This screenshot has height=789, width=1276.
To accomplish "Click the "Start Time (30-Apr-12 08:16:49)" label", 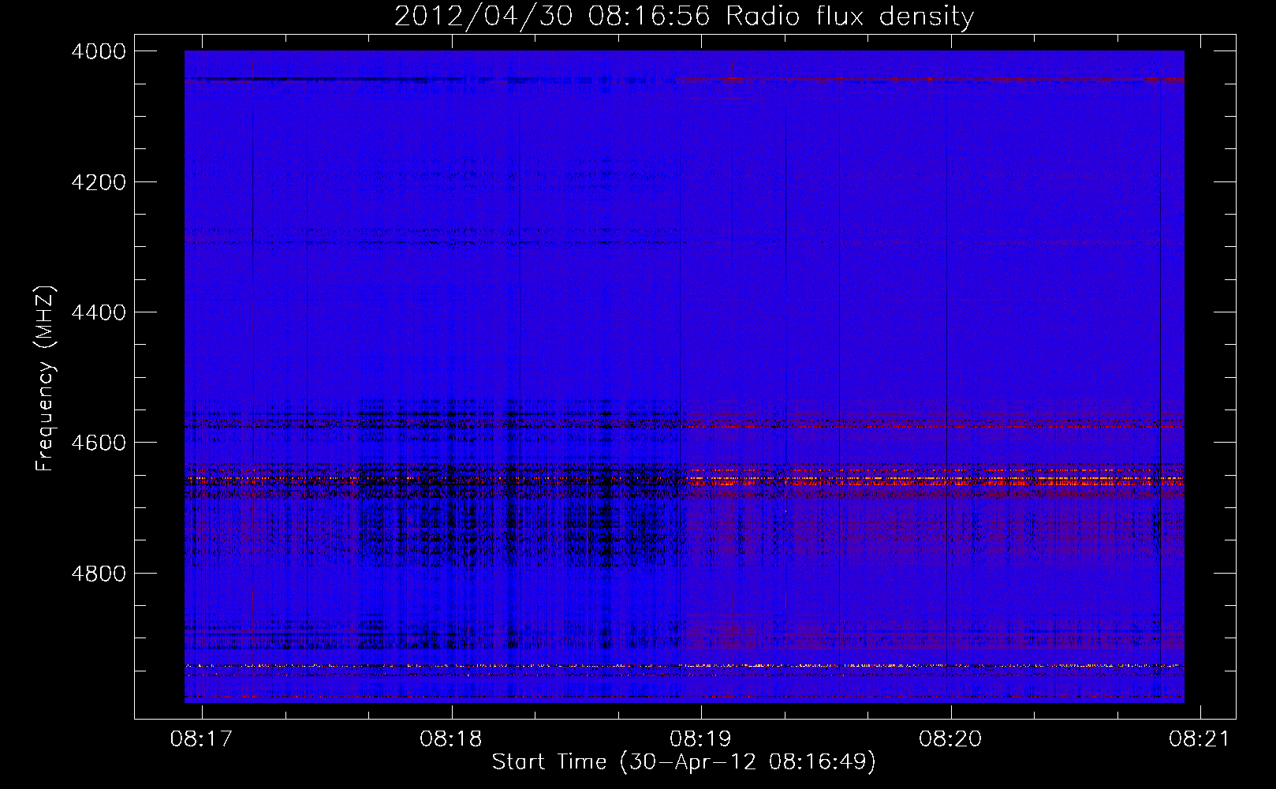I will [x=684, y=762].
